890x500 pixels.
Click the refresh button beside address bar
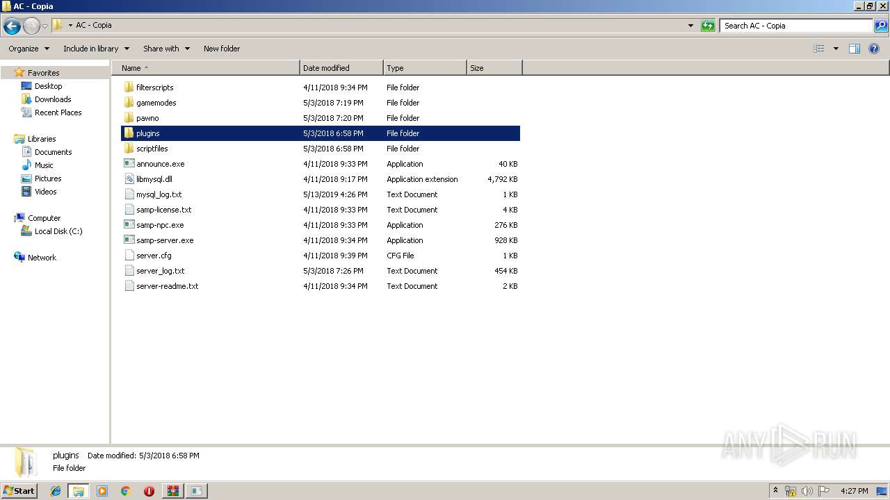pyautogui.click(x=708, y=26)
